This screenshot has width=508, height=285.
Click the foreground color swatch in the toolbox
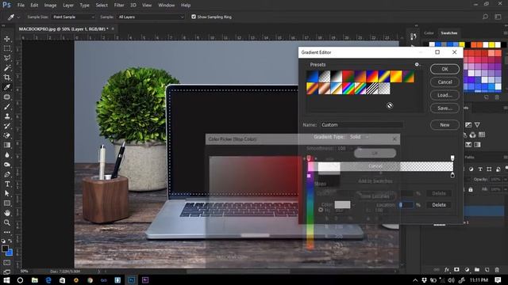coord(5,249)
